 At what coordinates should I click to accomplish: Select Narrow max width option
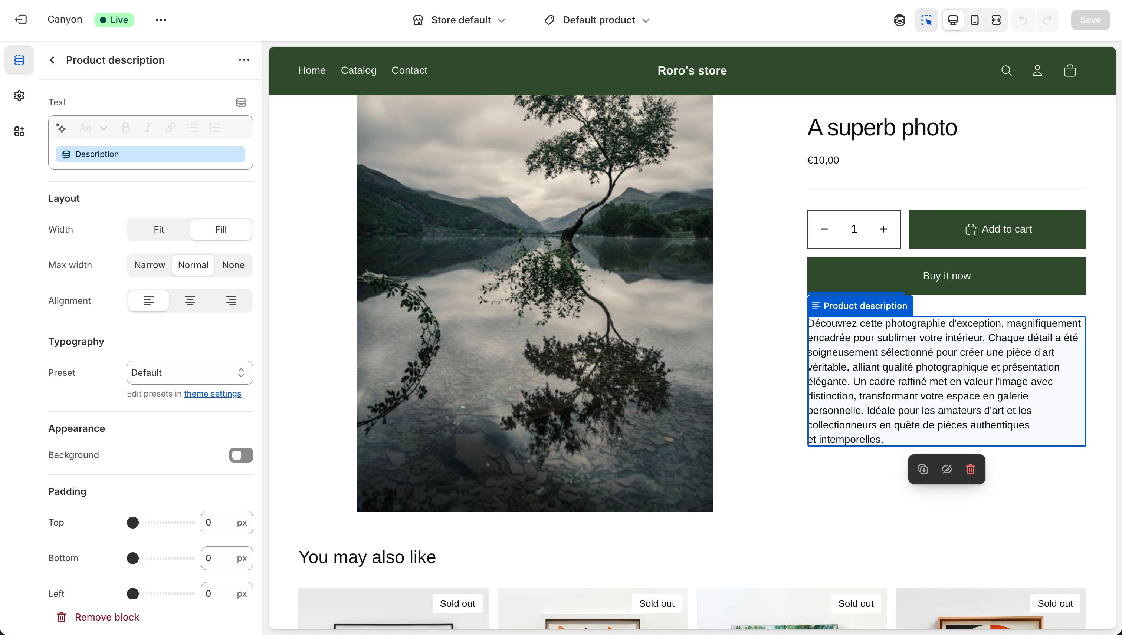pos(150,265)
